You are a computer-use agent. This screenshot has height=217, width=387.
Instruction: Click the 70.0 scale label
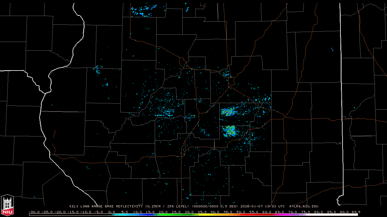[293, 212]
